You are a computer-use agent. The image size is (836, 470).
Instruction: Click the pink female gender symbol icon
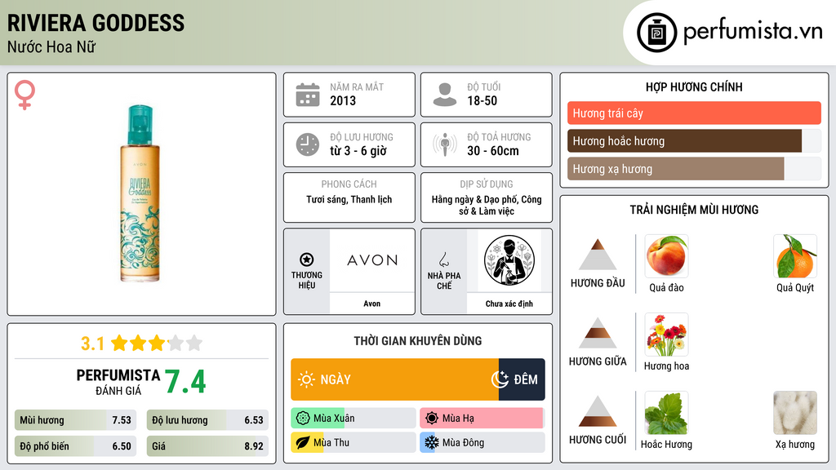point(24,95)
